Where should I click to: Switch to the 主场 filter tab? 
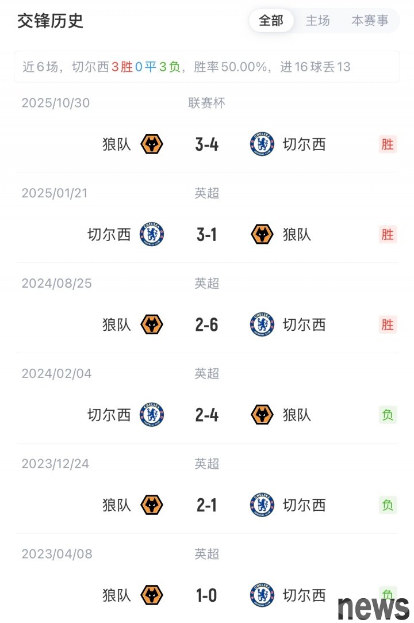pos(317,21)
